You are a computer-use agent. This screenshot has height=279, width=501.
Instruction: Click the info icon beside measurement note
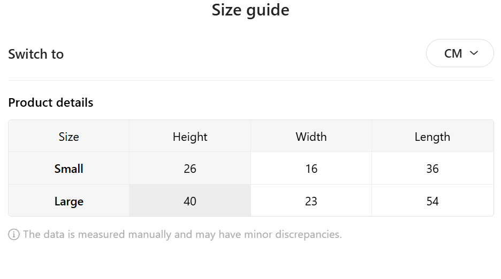[14, 234]
